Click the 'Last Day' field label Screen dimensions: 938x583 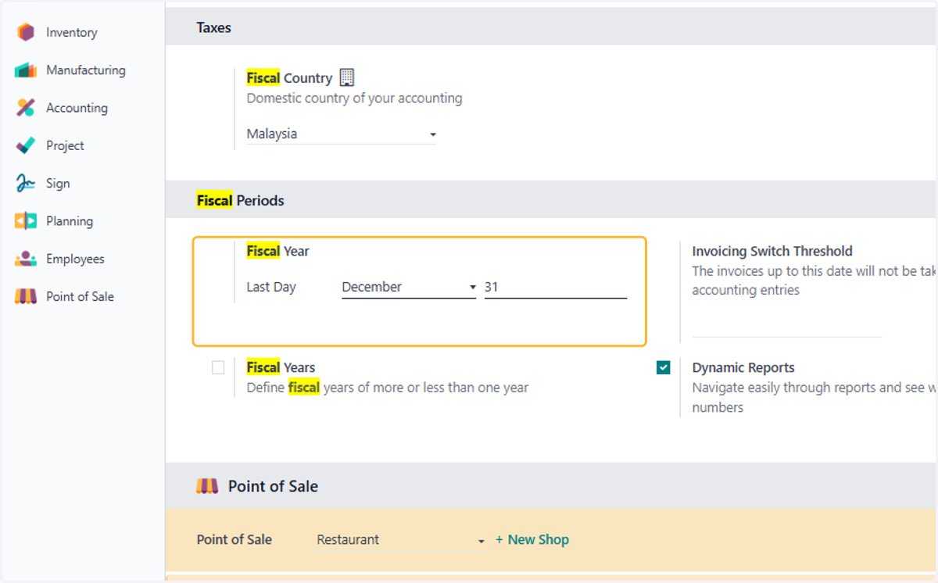271,287
